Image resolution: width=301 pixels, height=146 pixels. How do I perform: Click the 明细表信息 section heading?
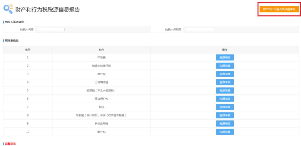click(x=12, y=40)
